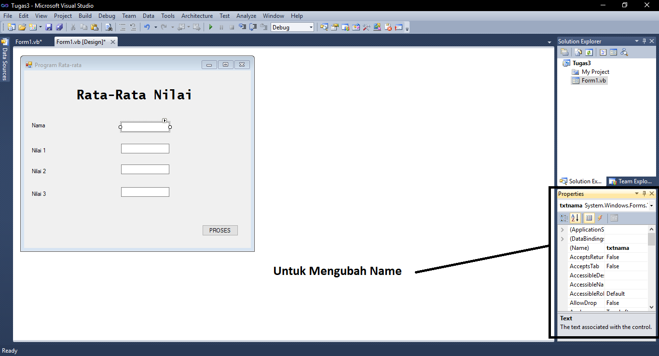The image size is (659, 356).
Task: Switch Properties panel to Categorized view
Action: [x=564, y=218]
